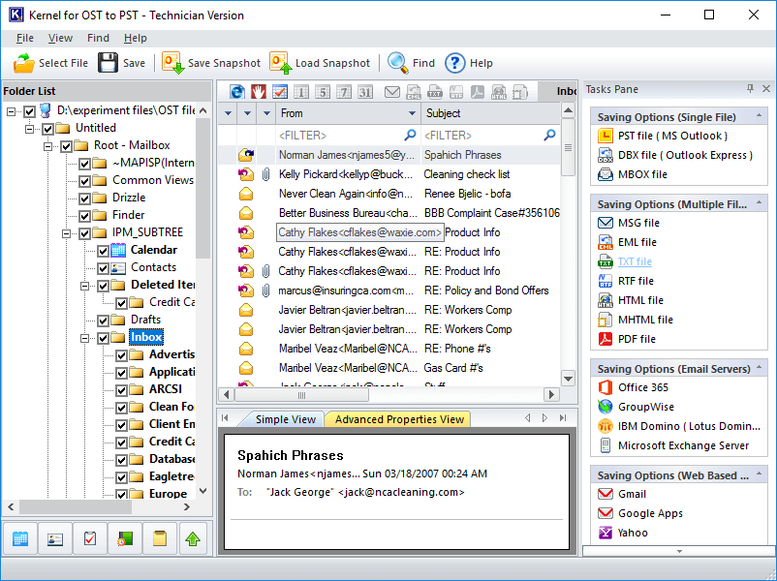The height and width of the screenshot is (581, 777).
Task: Uncheck the Inbox folder checkbox
Action: pos(103,338)
